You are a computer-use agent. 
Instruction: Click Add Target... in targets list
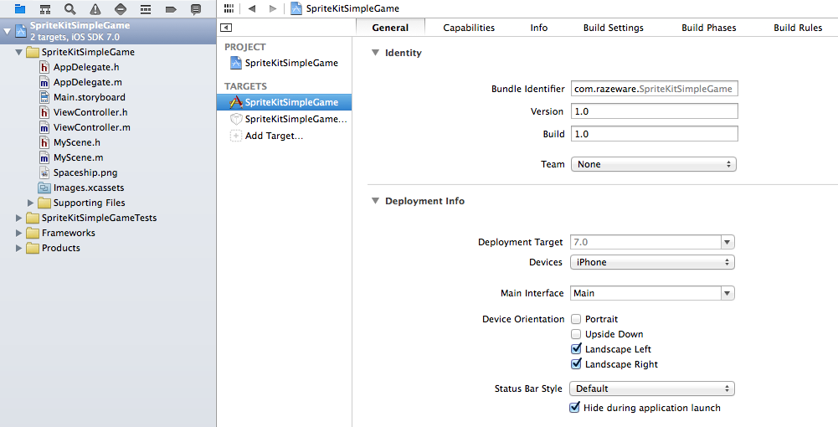click(273, 136)
